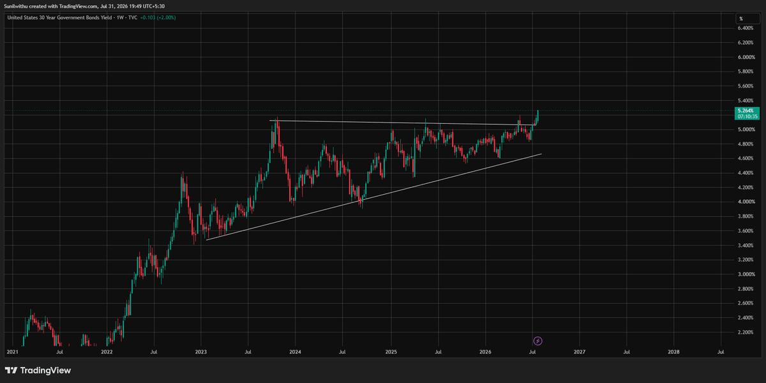The image size is (766, 383).
Task: Click the 2021 label on time axis
Action: coord(12,351)
